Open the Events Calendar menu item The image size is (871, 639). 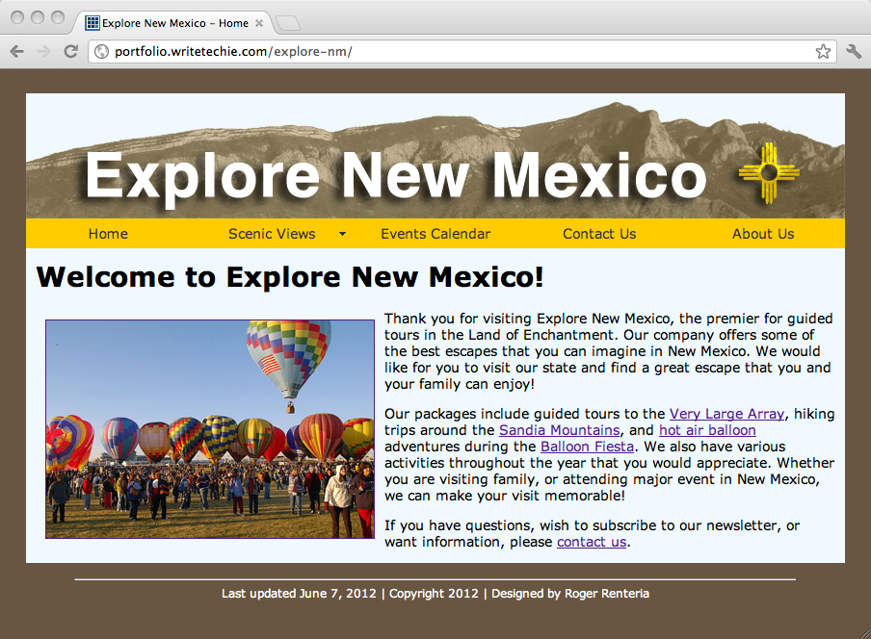[x=435, y=234]
